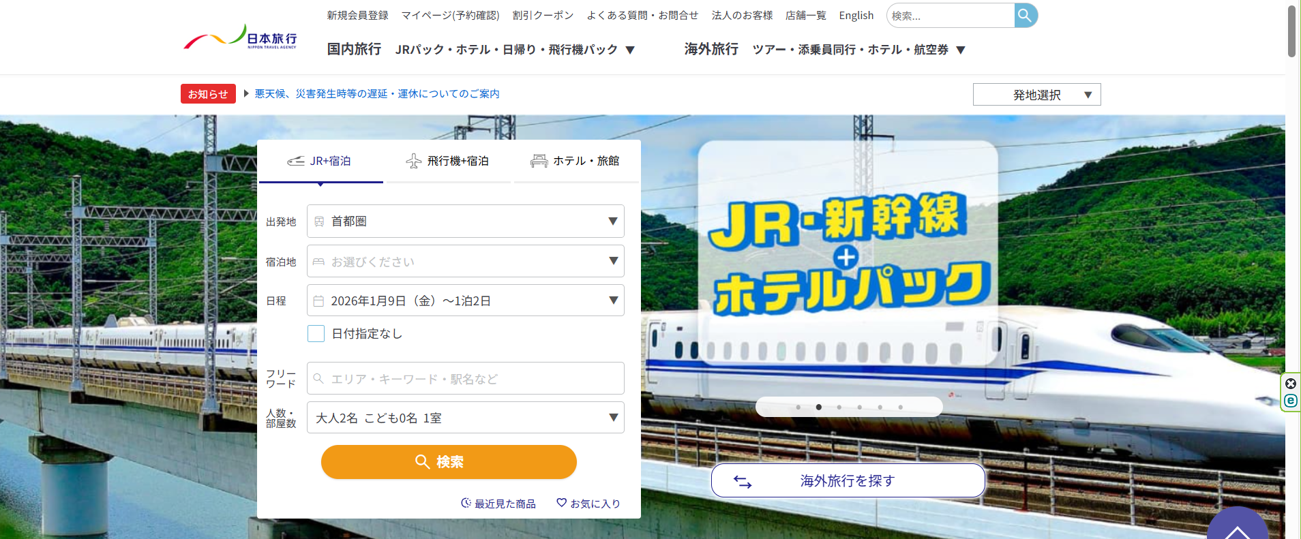Expand the 出発地 首都圏 dropdown

[466, 221]
